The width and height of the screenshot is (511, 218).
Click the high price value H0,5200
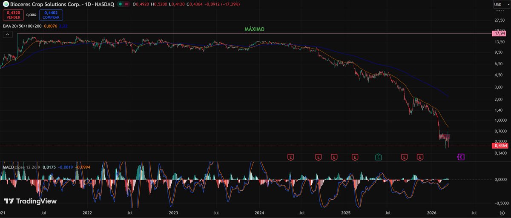point(159,4)
